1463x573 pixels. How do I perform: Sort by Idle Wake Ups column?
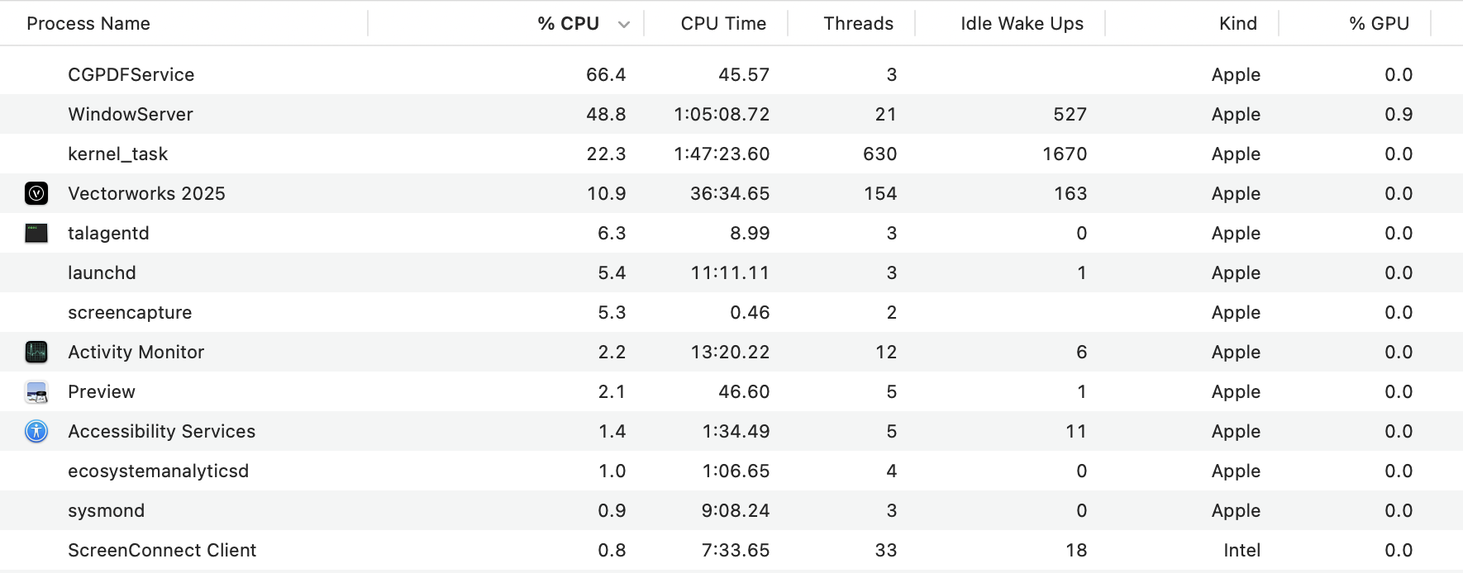1021,23
